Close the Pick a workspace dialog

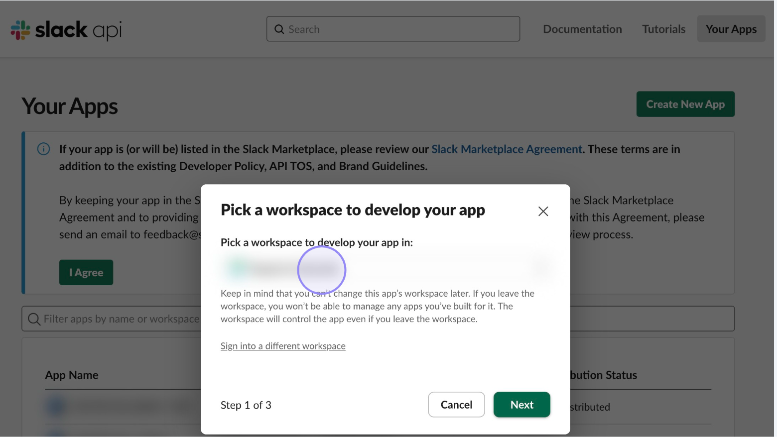pyautogui.click(x=543, y=211)
